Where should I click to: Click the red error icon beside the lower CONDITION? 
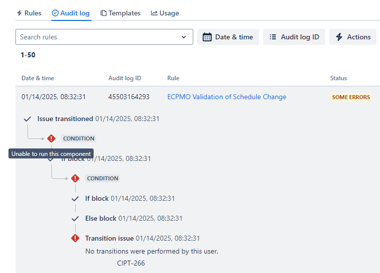click(75, 178)
